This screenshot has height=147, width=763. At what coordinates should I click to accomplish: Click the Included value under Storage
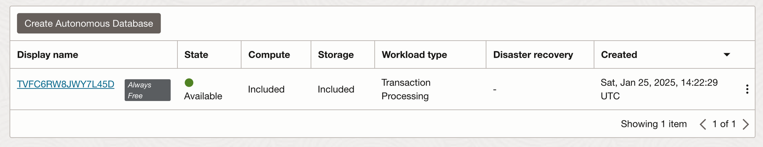(x=336, y=89)
